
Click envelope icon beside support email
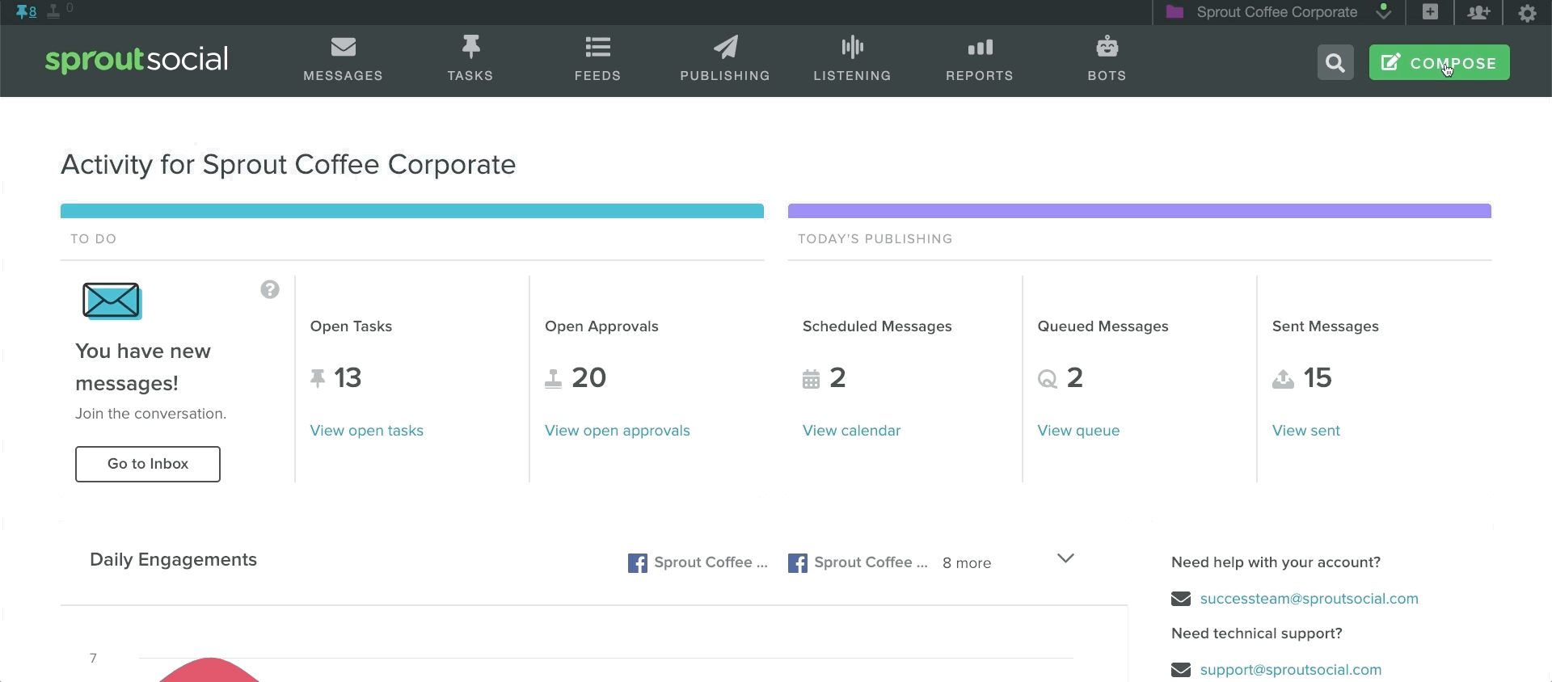(1181, 670)
